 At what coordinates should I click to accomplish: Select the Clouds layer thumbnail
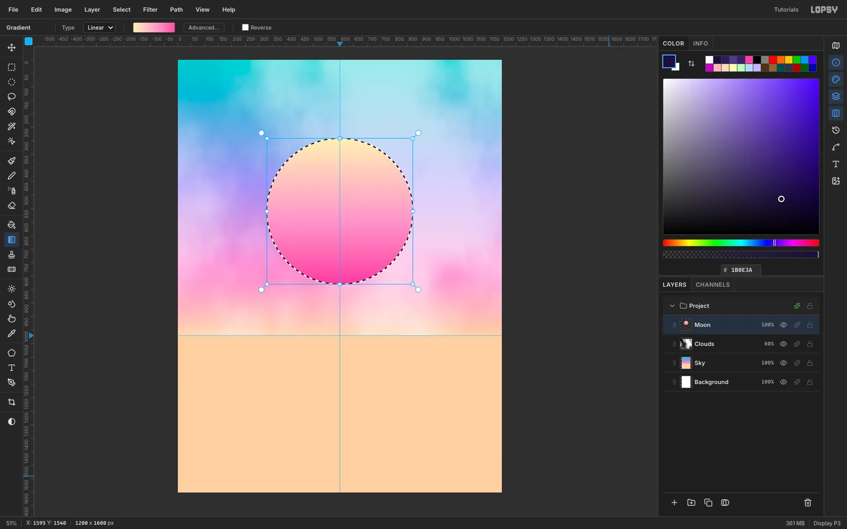pyautogui.click(x=686, y=344)
